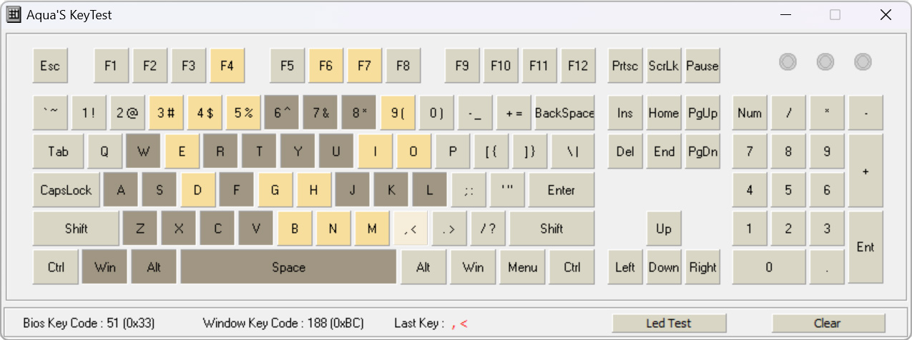Click the highlighted F4 key

tap(227, 66)
